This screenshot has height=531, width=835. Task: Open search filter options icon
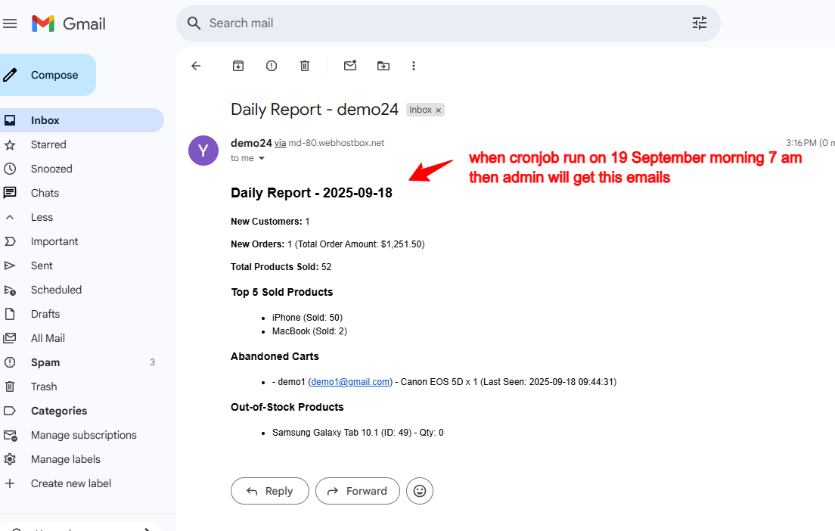[x=700, y=23]
